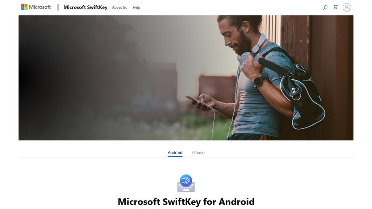372x209 pixels.
Task: Open the search magnifier icon
Action: [325, 8]
